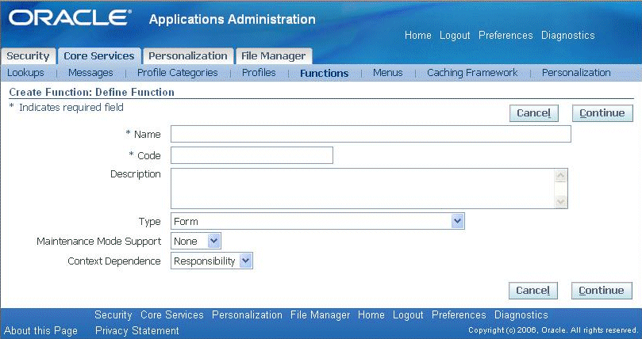
Task: Focus the Code input field
Action: pos(252,155)
